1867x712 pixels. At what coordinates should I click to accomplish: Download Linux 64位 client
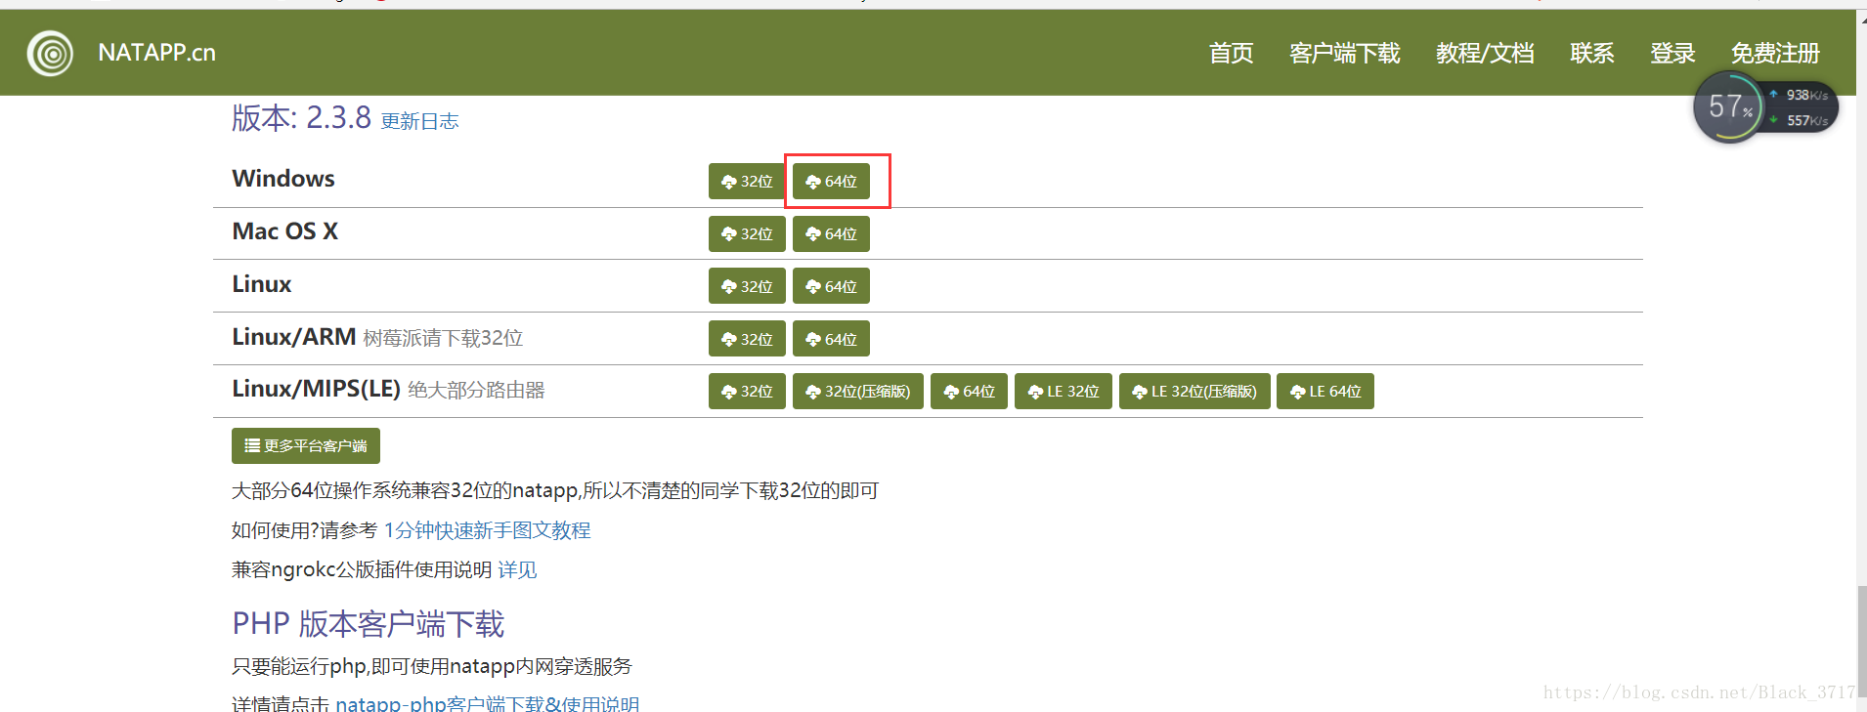(831, 286)
